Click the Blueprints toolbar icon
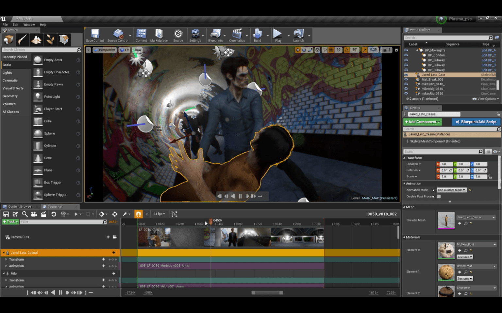This screenshot has height=313, width=502. tap(215, 34)
